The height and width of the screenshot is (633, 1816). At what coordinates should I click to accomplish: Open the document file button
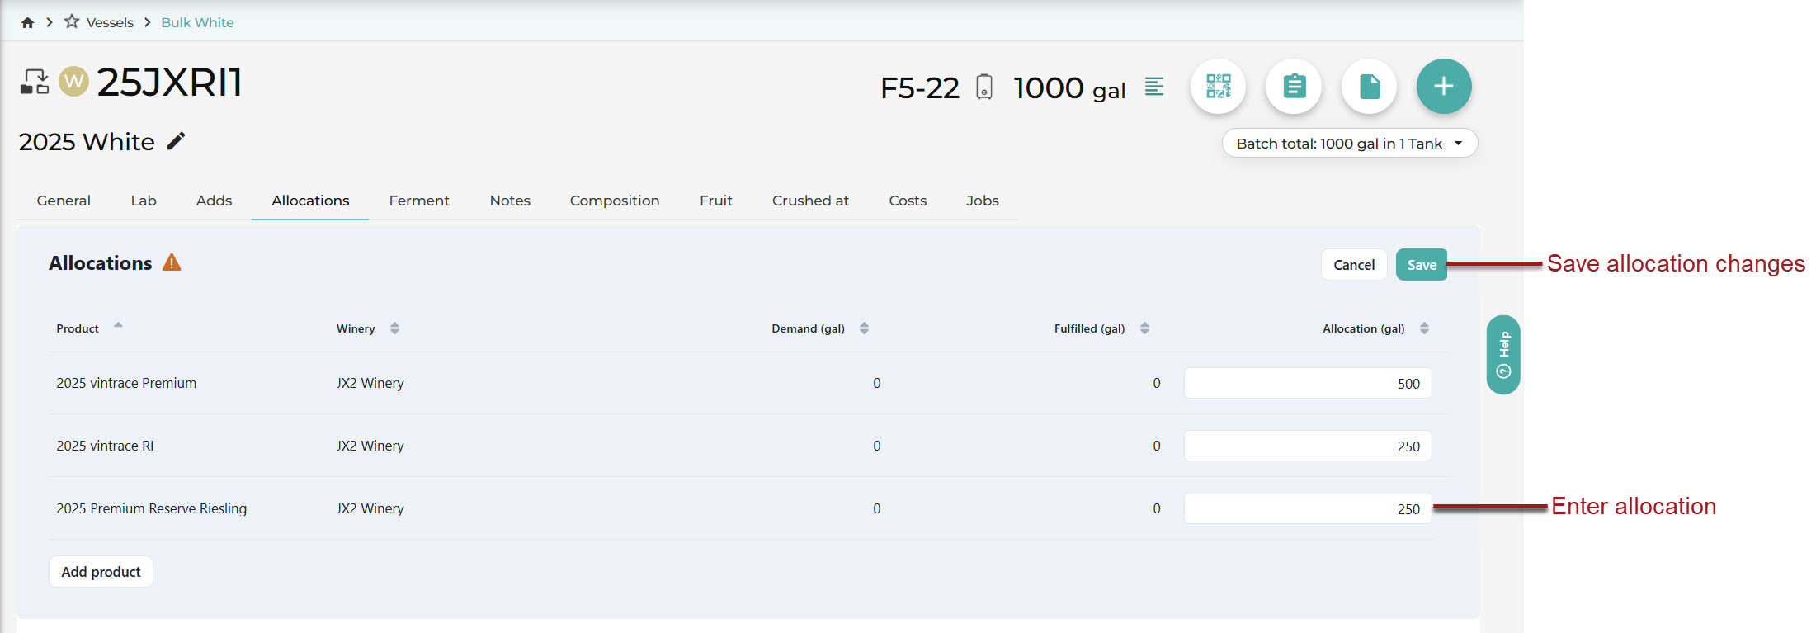click(x=1369, y=86)
